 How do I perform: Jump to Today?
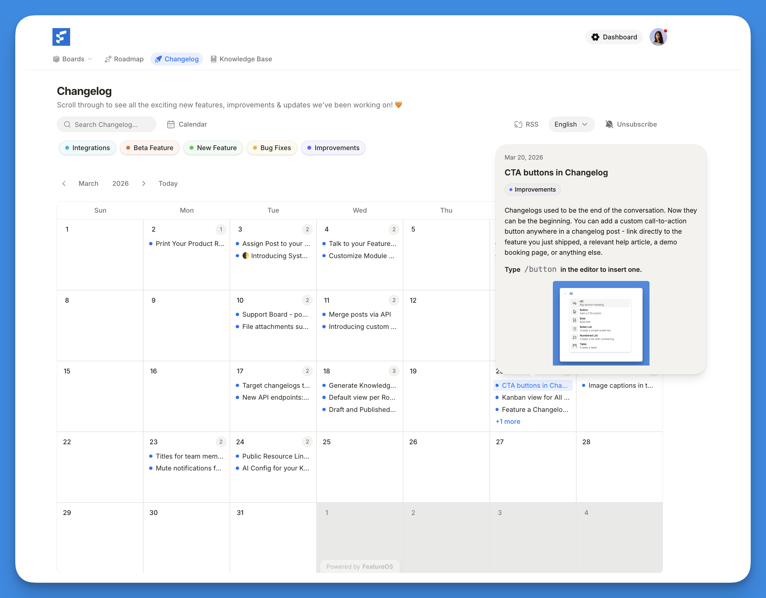(168, 184)
